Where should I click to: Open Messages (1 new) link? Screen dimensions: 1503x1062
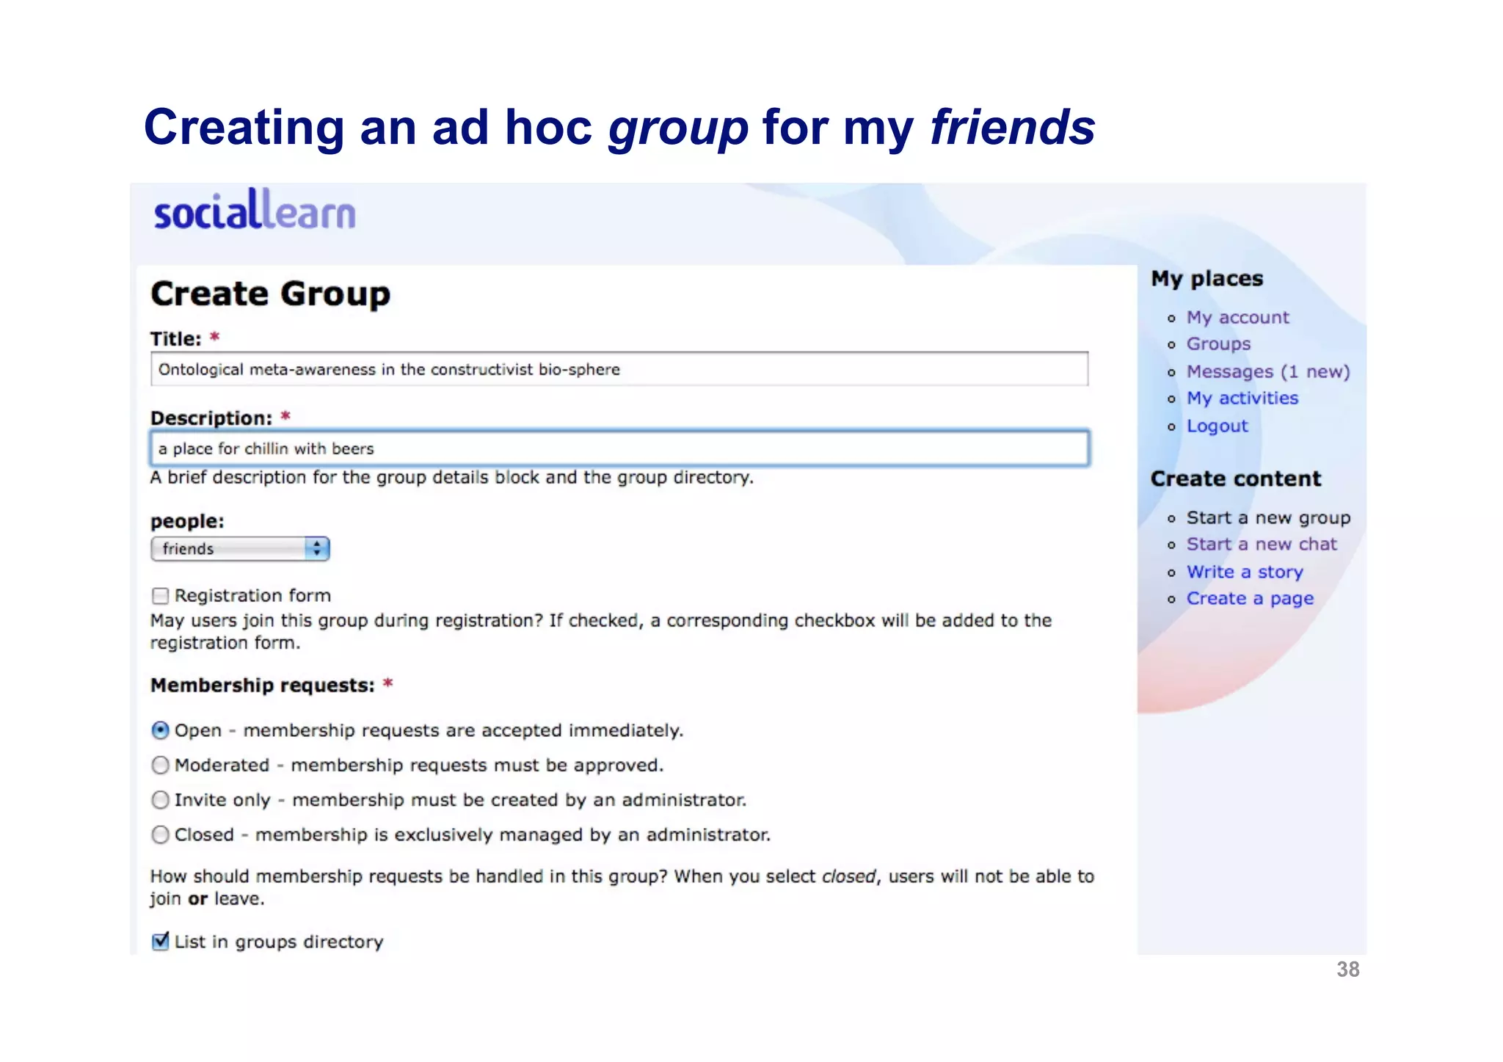point(1268,371)
